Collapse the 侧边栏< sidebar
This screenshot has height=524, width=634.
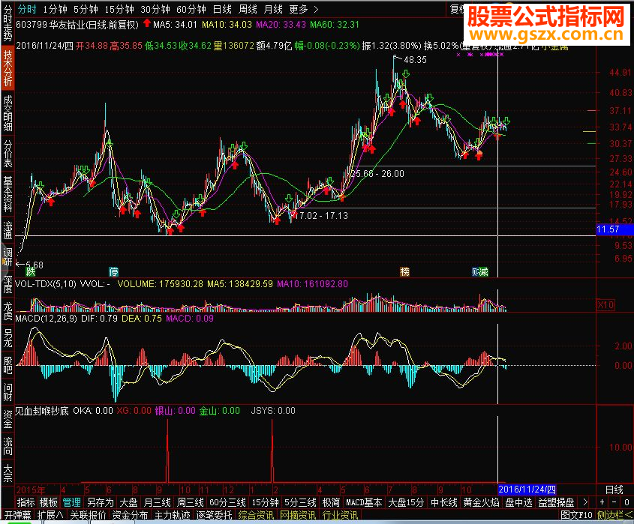point(615,515)
